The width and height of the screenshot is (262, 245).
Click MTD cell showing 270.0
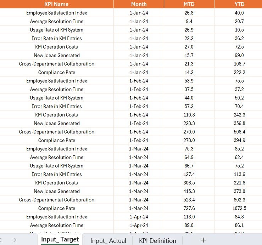(189, 132)
